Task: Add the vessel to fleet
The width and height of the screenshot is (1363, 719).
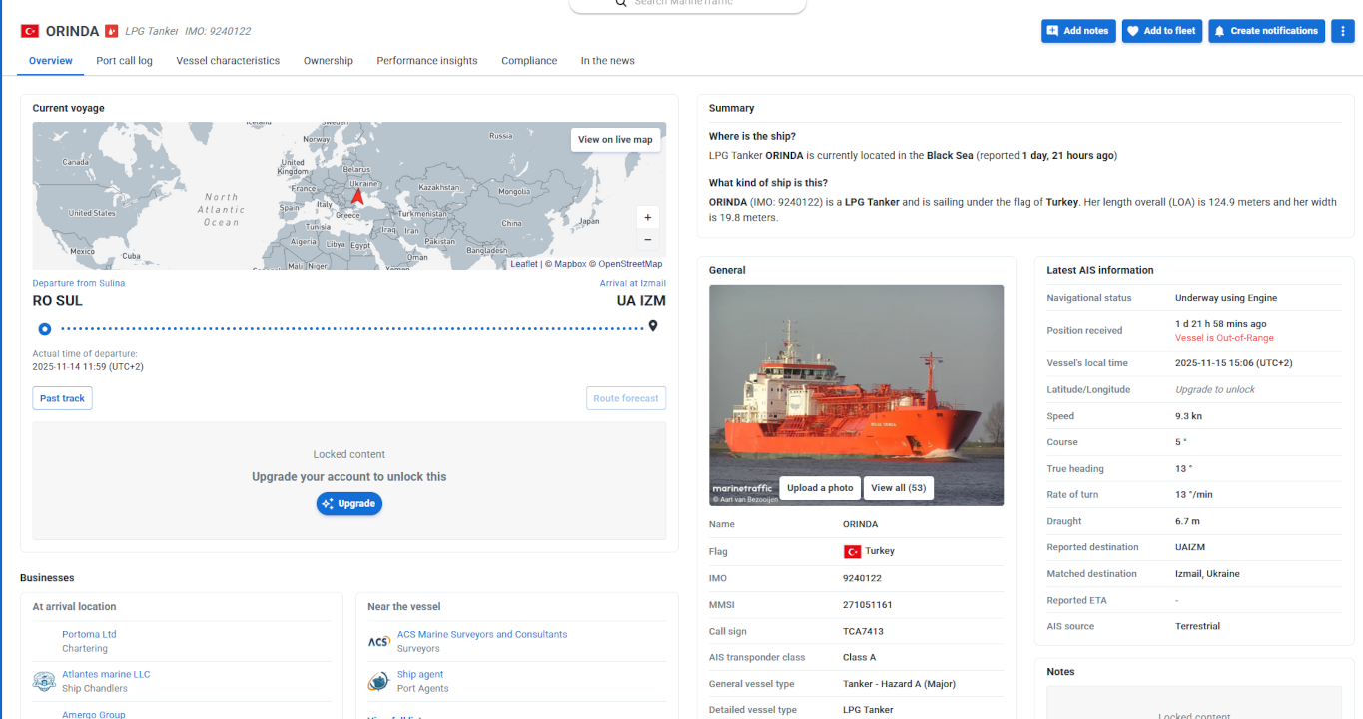Action: click(1162, 31)
